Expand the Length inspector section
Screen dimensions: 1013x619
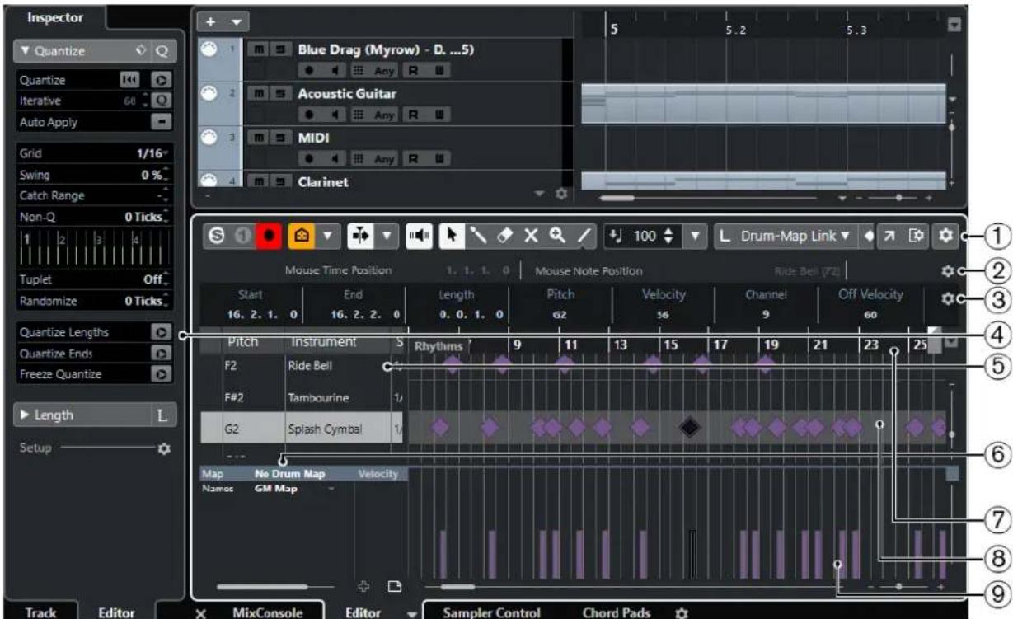(x=24, y=415)
